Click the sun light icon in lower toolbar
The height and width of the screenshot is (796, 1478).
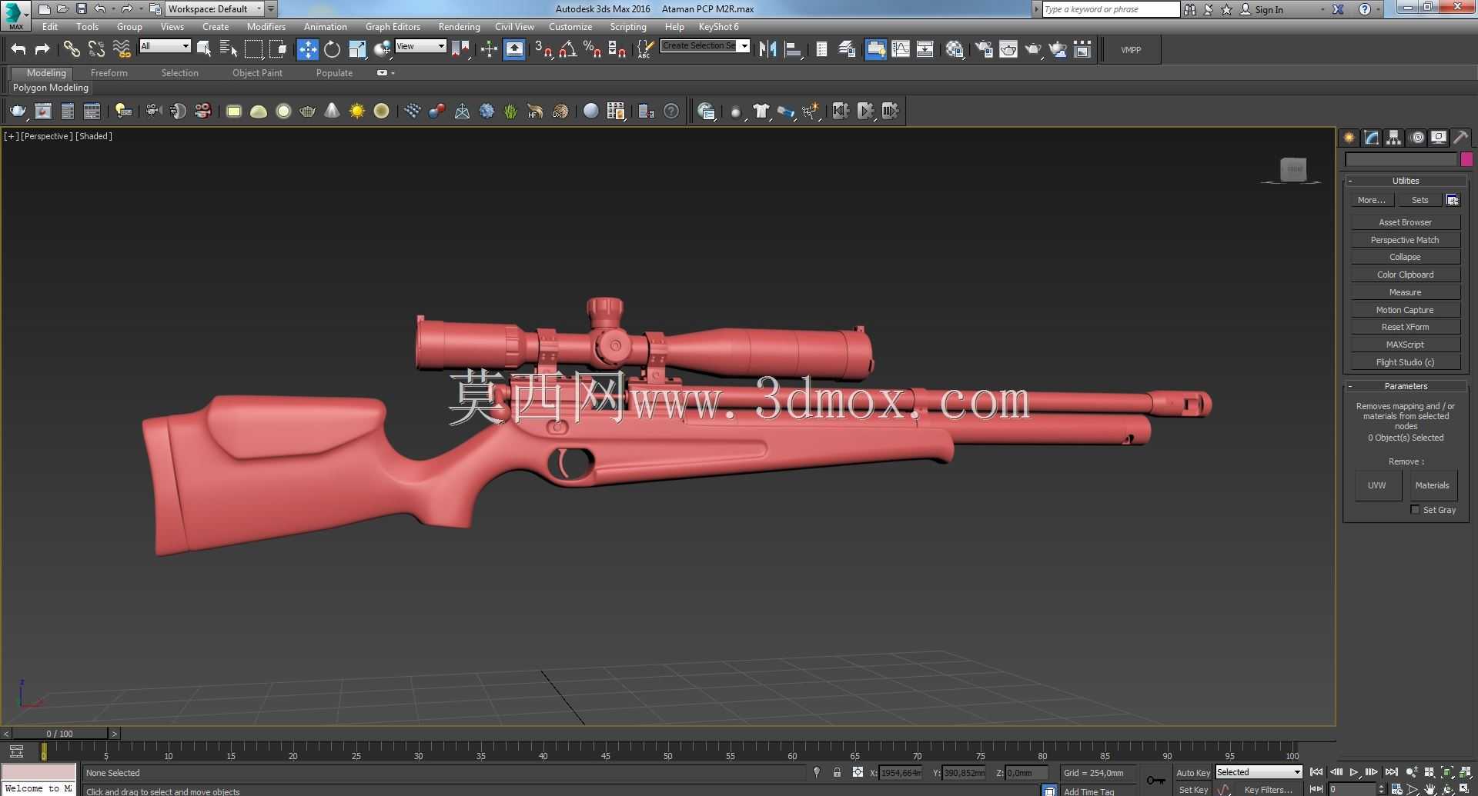click(x=357, y=111)
